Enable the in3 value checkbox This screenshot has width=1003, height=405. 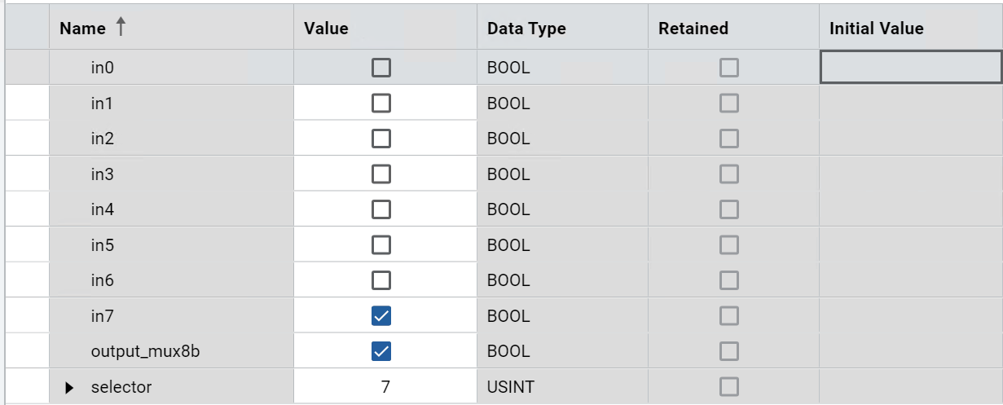click(381, 174)
